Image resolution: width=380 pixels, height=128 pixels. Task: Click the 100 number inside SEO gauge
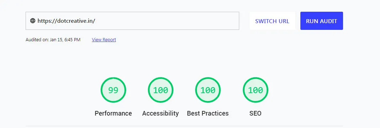(256, 90)
